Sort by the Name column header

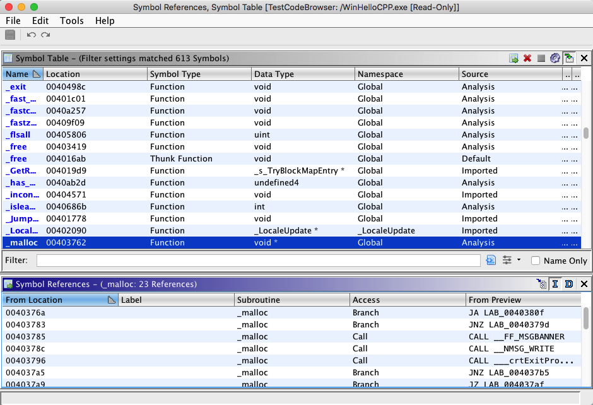pos(18,74)
